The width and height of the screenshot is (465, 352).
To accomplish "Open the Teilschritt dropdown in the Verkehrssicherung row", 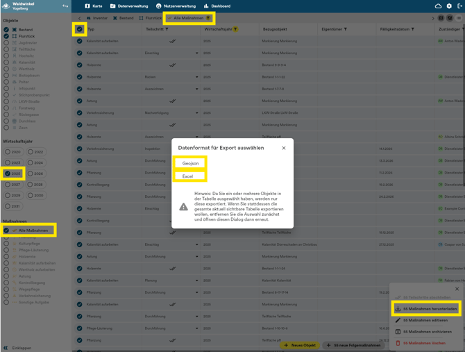I will pyautogui.click(x=196, y=112).
